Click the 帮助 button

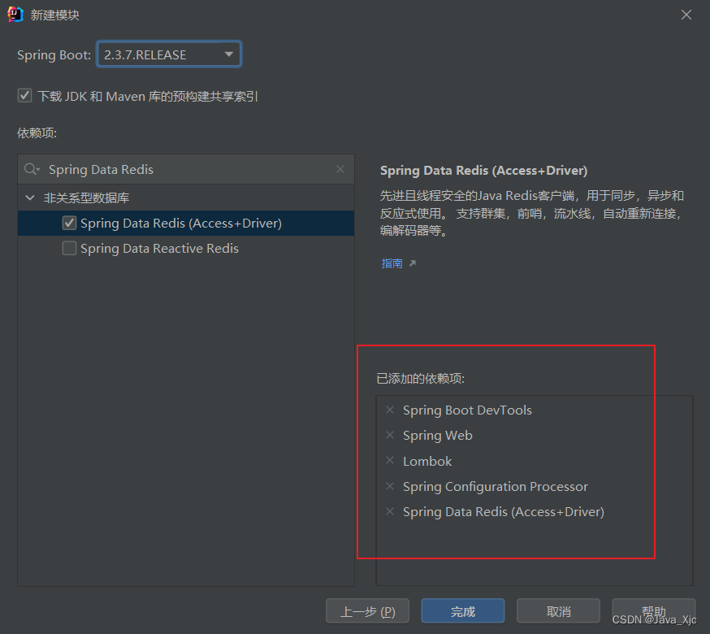point(653,611)
